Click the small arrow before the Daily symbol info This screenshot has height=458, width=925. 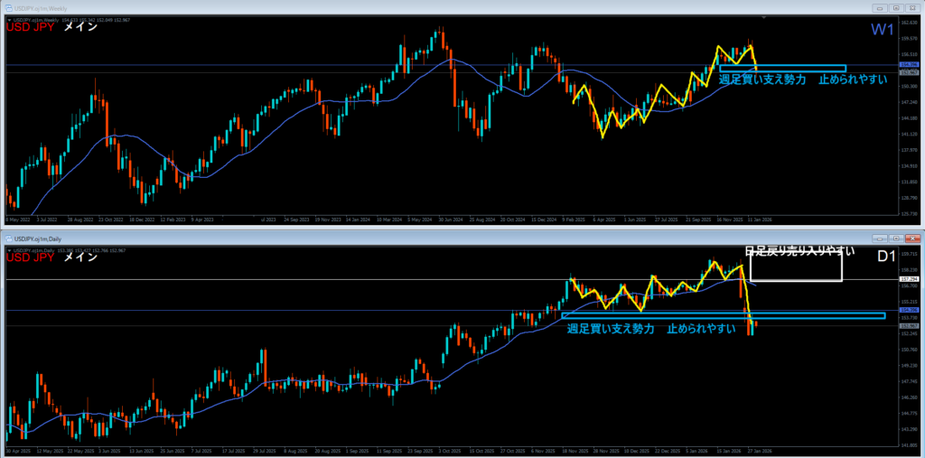coord(8,248)
